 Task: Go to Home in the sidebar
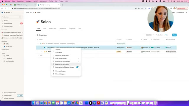point(6,21)
